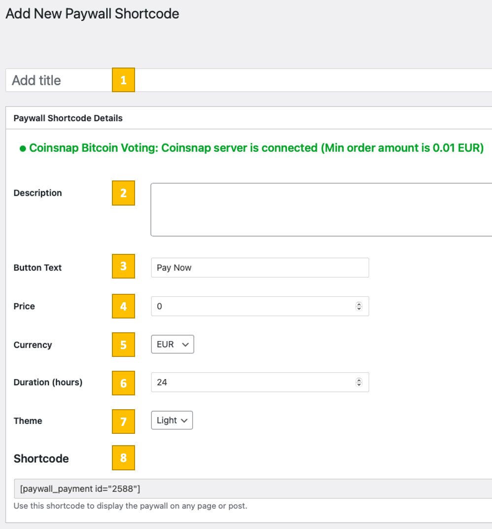This screenshot has width=492, height=529.
Task: Click the Price field stepper up arrow
Action: (x=359, y=304)
